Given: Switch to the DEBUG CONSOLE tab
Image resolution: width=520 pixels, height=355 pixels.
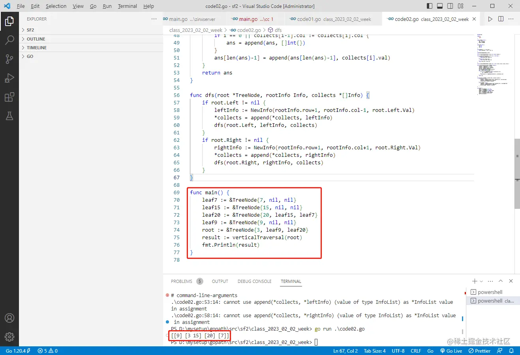Looking at the screenshot, I should click(255, 281).
